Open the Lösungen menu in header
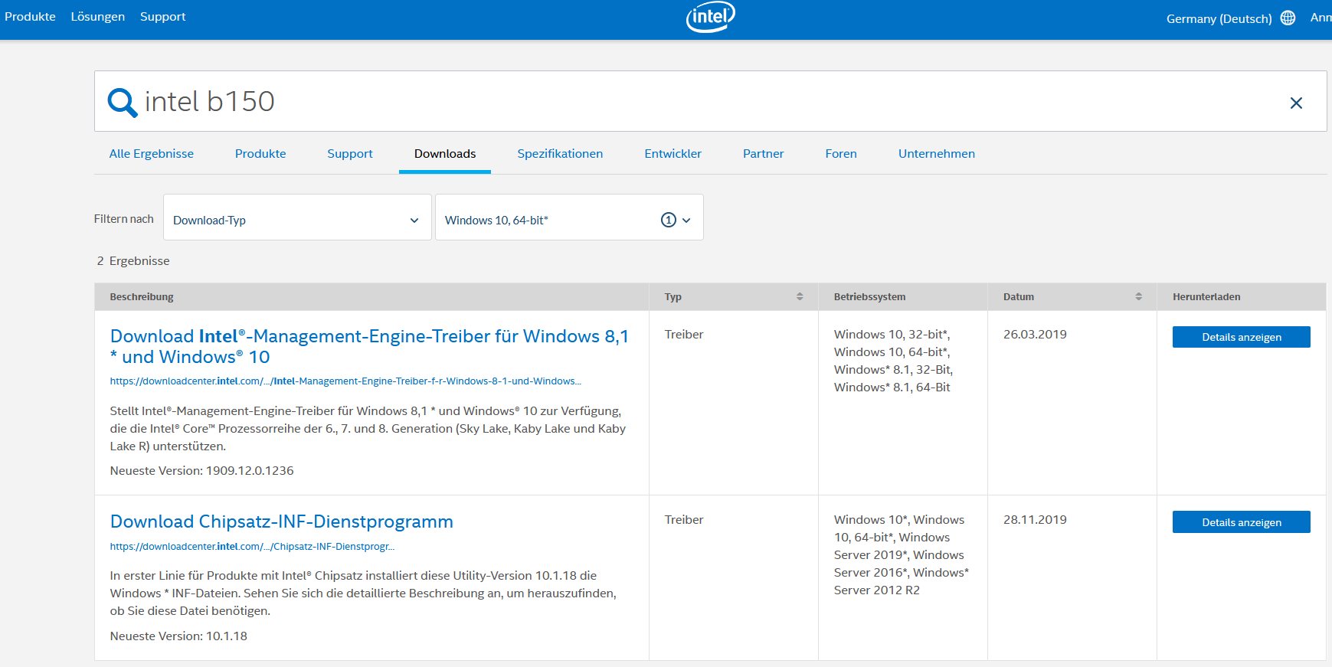The height and width of the screenshot is (667, 1332). click(x=98, y=17)
